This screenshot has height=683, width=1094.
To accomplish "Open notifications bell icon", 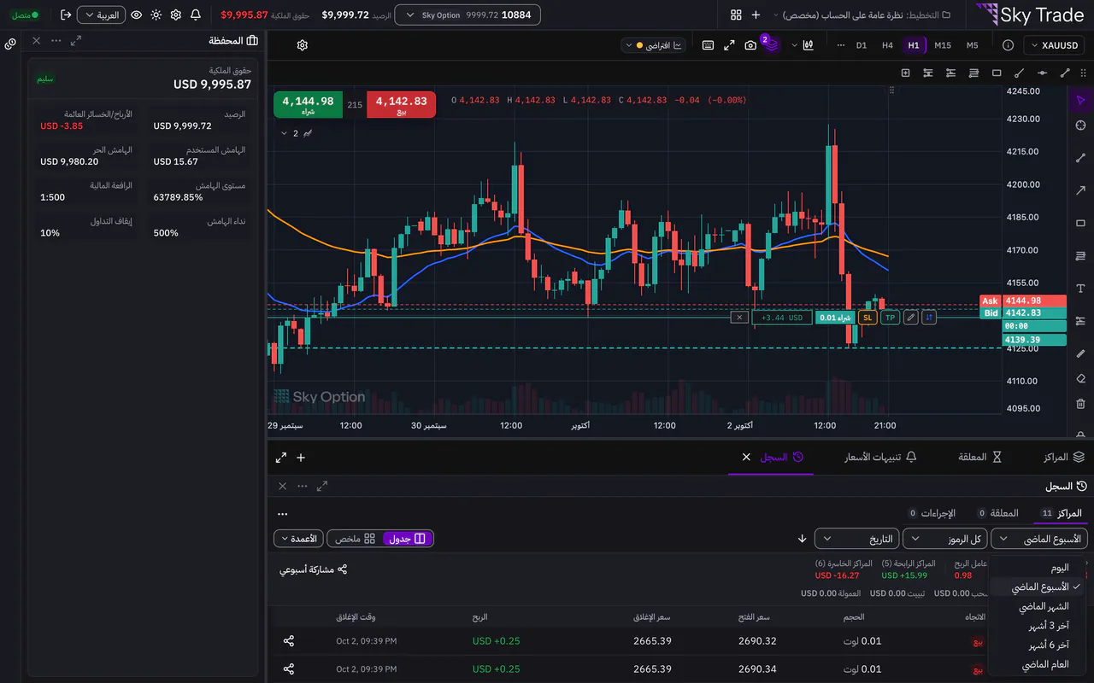I will 196,15.
